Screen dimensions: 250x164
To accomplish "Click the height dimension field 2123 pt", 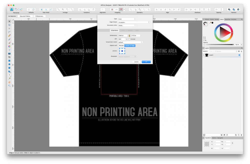I will coord(136,35).
